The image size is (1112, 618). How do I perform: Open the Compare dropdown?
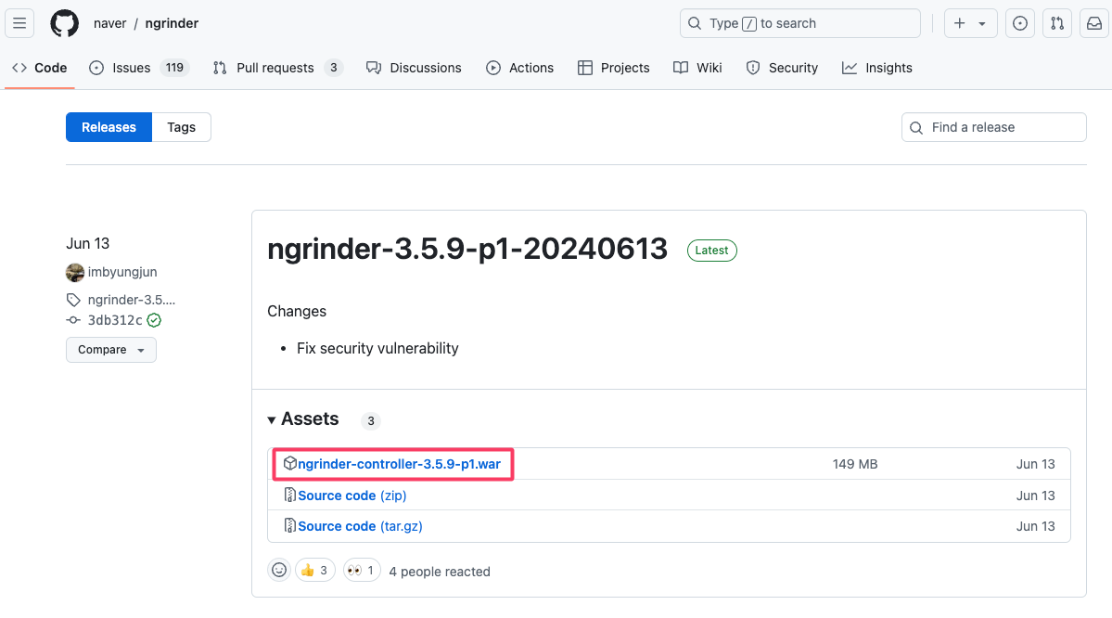tap(111, 350)
